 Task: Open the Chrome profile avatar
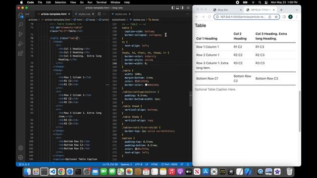pos(291,17)
